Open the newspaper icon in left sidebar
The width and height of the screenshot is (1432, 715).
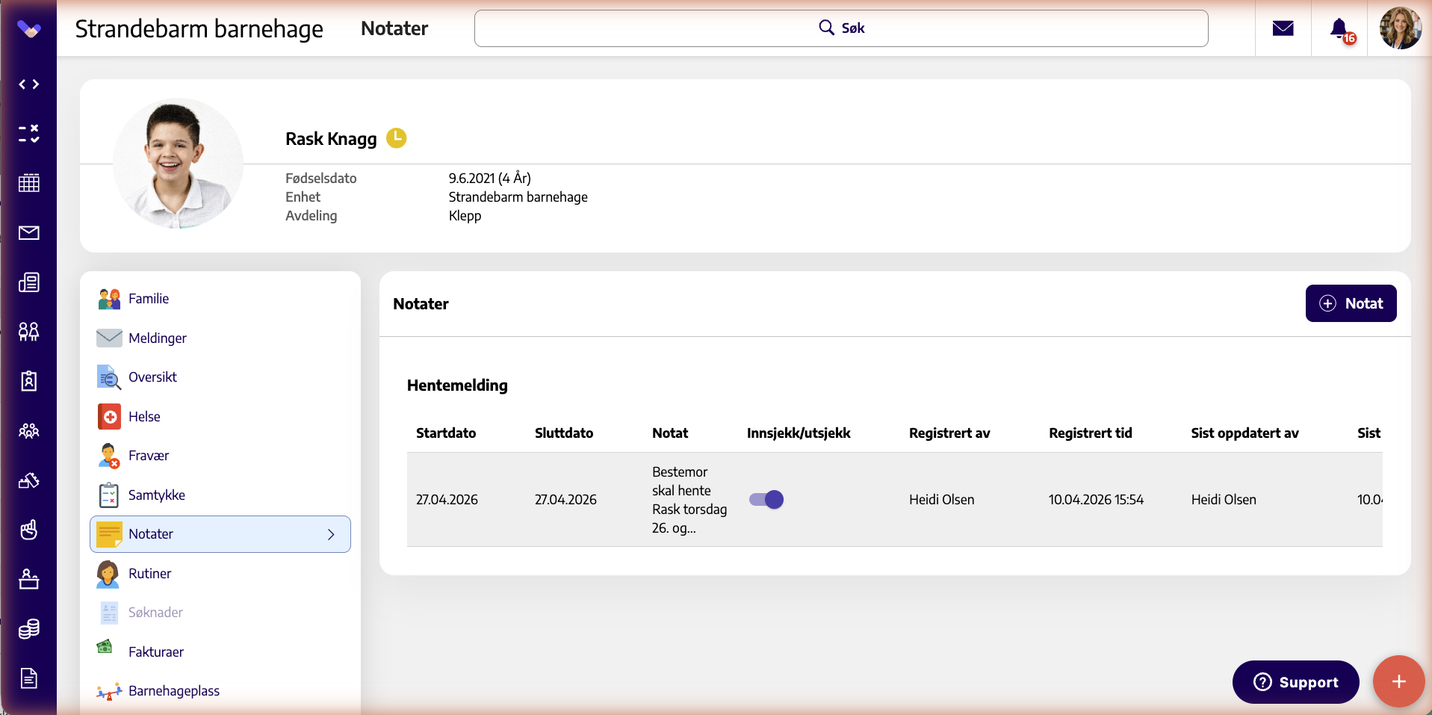tap(29, 282)
